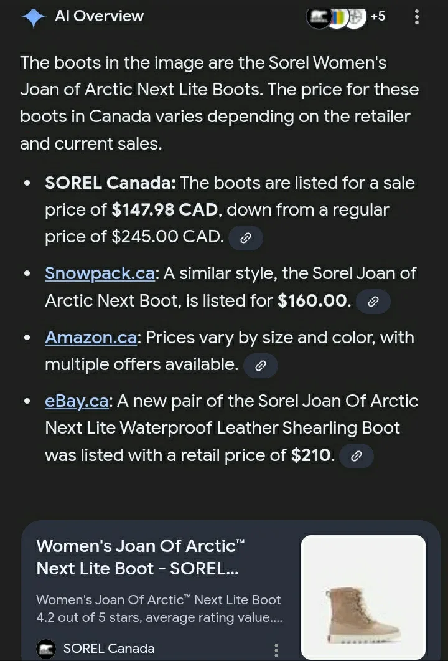Click the link chip following the eBay.ca listing

click(356, 455)
